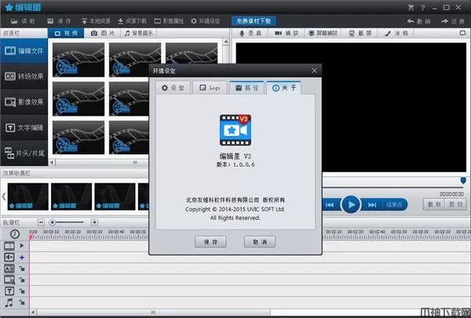The height and width of the screenshot is (318, 471).
Task: Toggle lock on the music track
Action: (x=22, y=302)
